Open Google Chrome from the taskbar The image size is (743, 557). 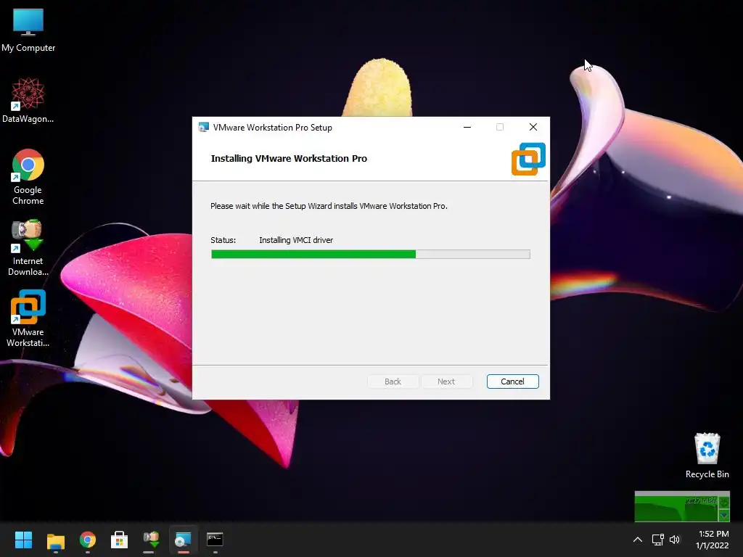click(x=88, y=540)
